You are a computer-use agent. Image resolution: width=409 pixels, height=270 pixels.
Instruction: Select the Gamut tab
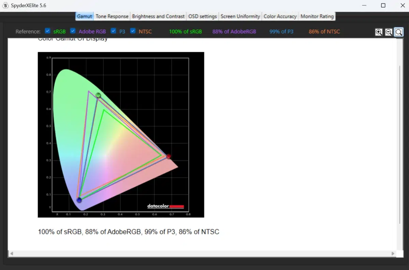point(85,16)
